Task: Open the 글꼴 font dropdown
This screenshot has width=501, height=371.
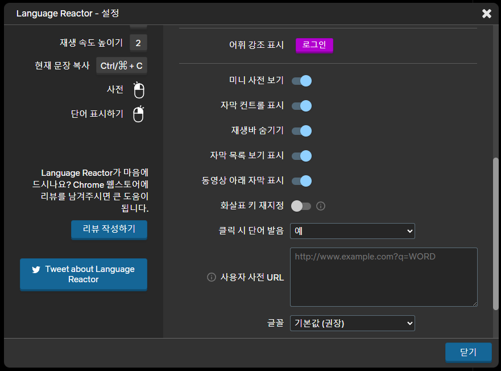Action: [x=353, y=323]
